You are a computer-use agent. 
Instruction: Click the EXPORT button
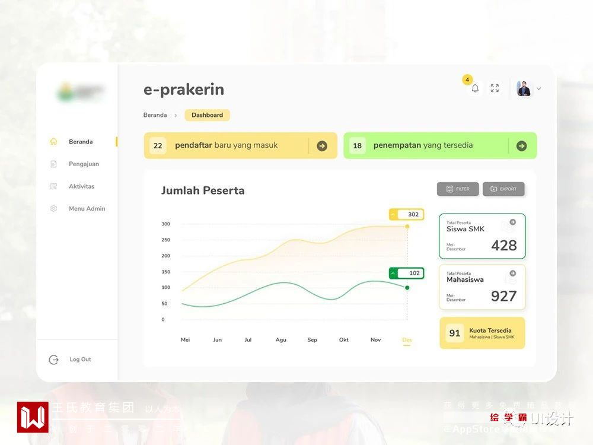(503, 189)
